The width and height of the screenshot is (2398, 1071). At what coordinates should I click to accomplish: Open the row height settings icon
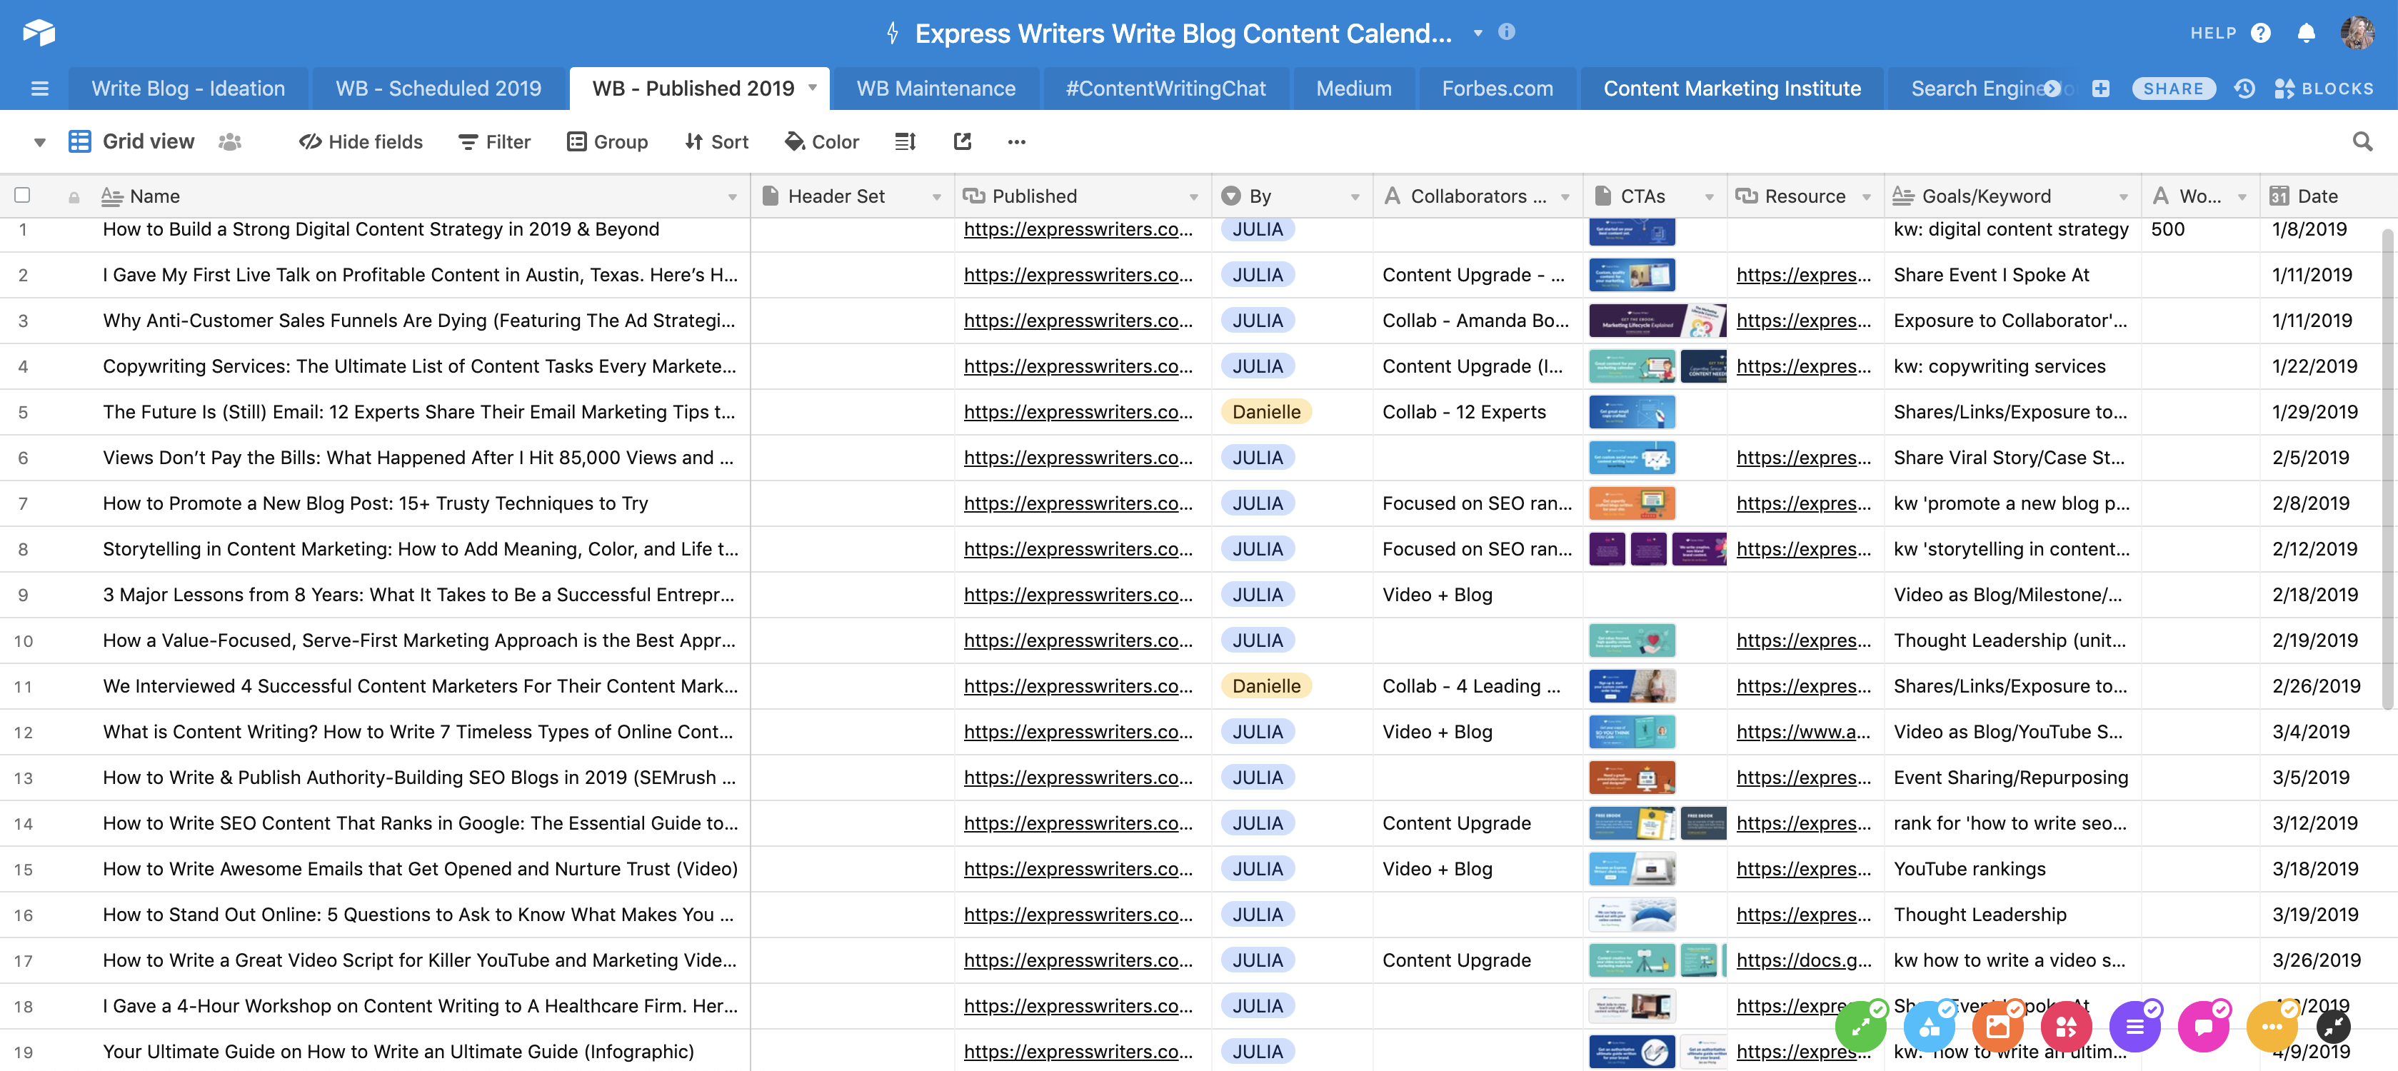pyautogui.click(x=904, y=141)
